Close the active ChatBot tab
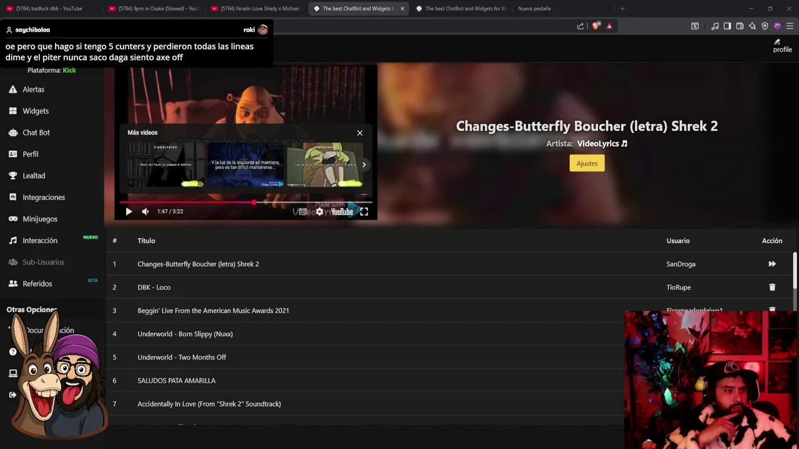This screenshot has width=799, height=449. 402,9
